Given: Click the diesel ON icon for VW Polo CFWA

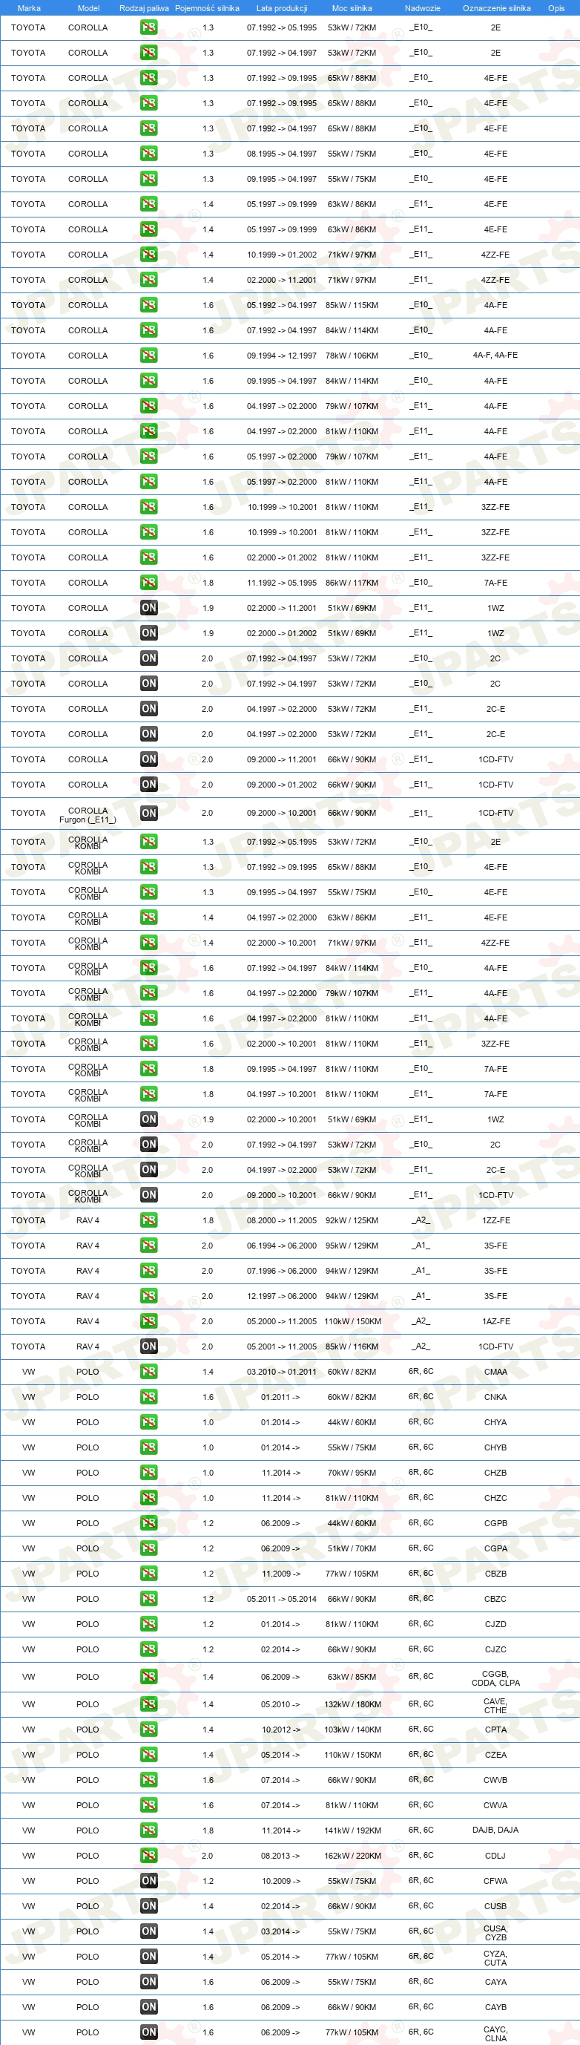Looking at the screenshot, I should tap(148, 1881).
